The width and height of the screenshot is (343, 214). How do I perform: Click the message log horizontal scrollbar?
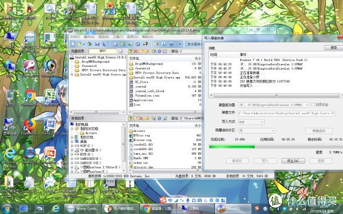276,95
